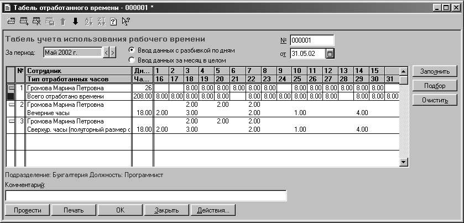Click the day 1 column header

click(x=161, y=71)
